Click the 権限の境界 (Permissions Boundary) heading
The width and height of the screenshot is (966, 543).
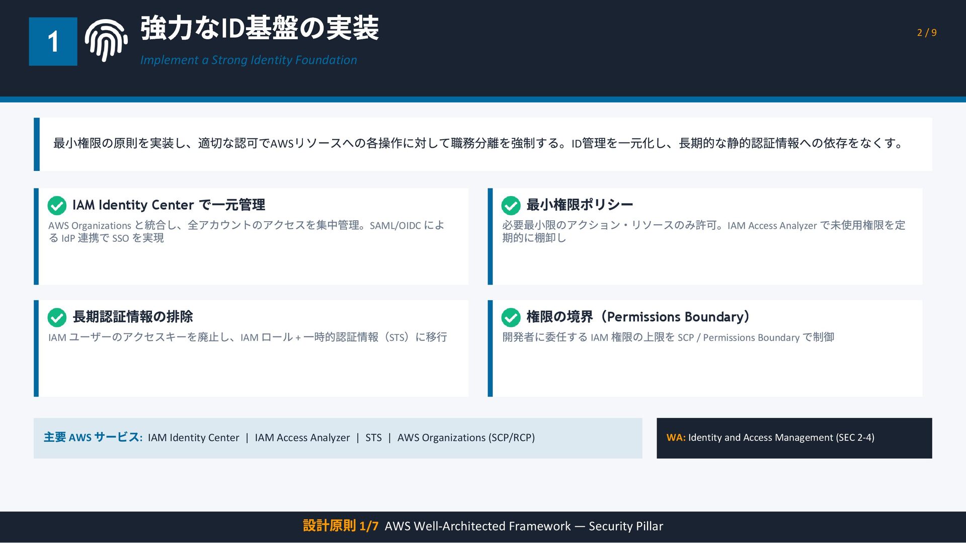click(638, 317)
